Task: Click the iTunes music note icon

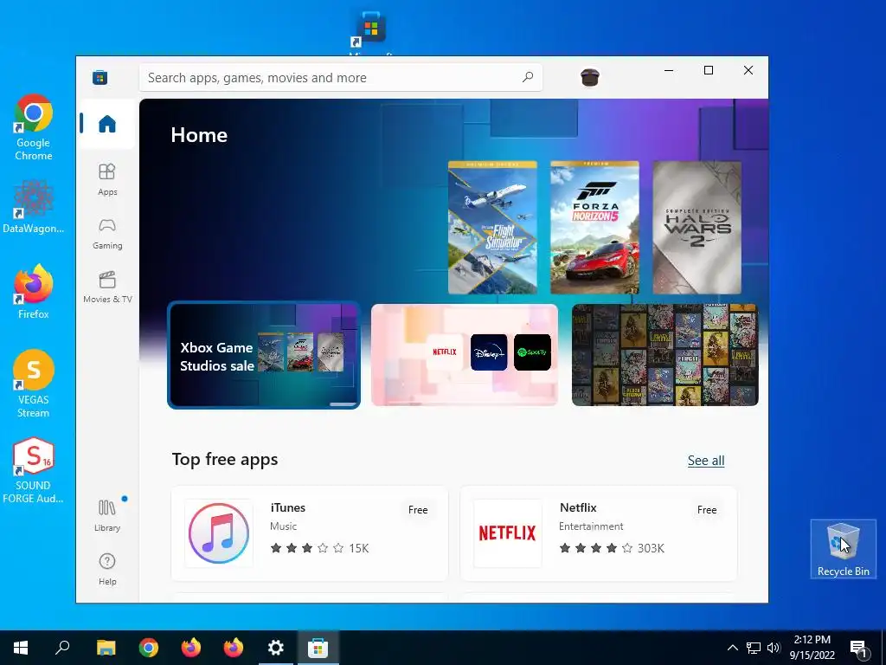Action: click(x=219, y=533)
